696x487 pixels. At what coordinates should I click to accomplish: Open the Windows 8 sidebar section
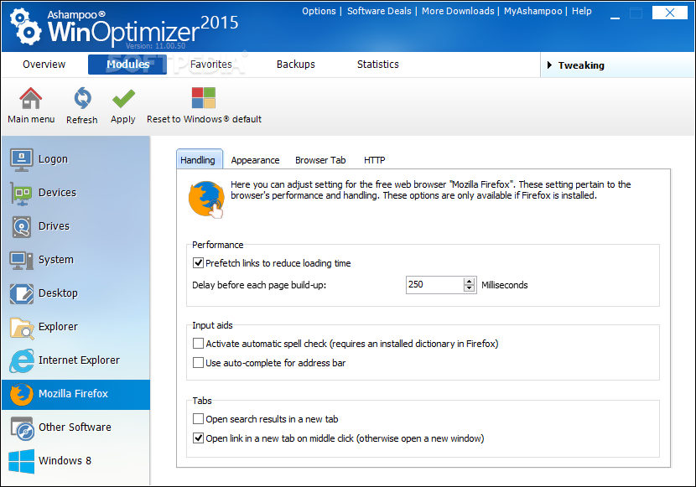pyautogui.click(x=76, y=461)
